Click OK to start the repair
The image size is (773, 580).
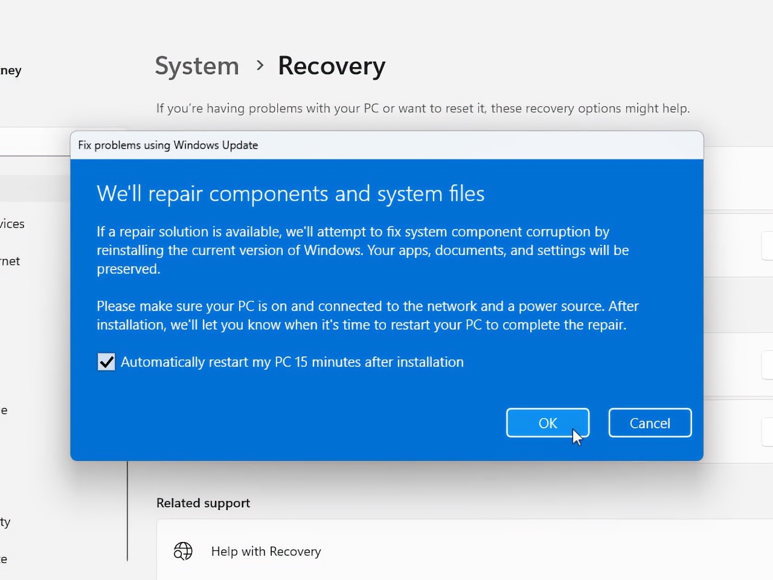548,423
